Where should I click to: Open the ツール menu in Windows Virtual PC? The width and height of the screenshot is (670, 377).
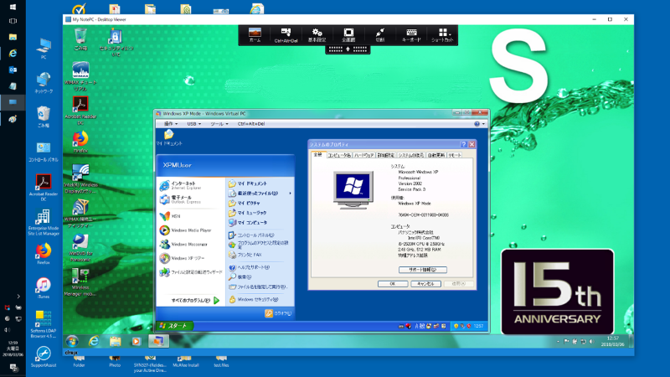(x=219, y=123)
